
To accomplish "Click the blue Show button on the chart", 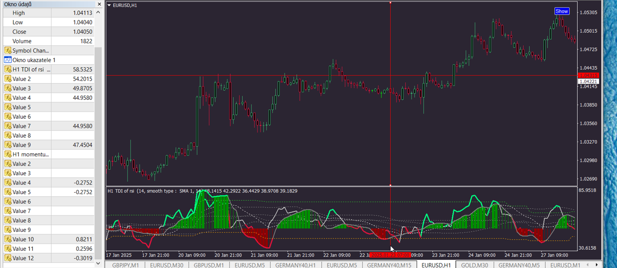I will [x=561, y=11].
